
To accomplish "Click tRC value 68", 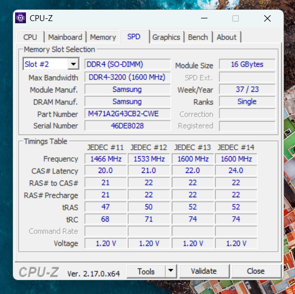I will 105,219.
